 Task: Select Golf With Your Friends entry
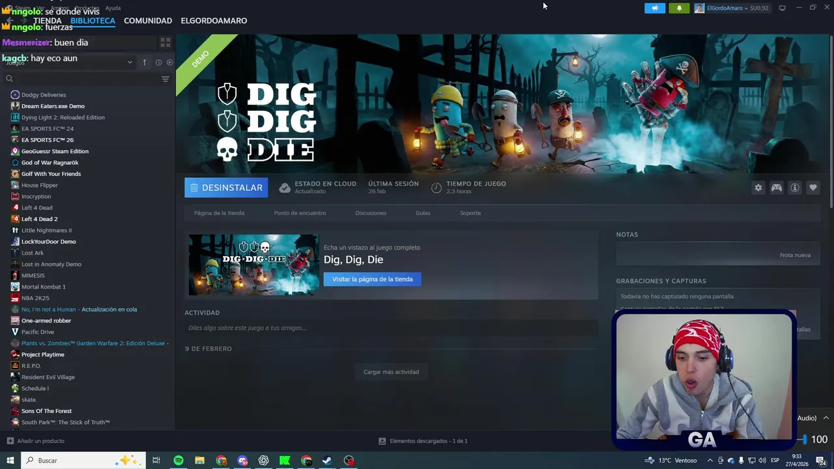coord(51,174)
